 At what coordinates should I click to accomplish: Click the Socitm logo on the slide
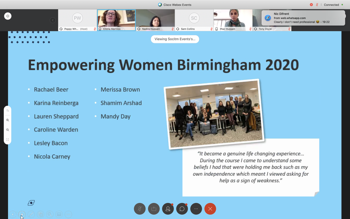(x=31, y=202)
